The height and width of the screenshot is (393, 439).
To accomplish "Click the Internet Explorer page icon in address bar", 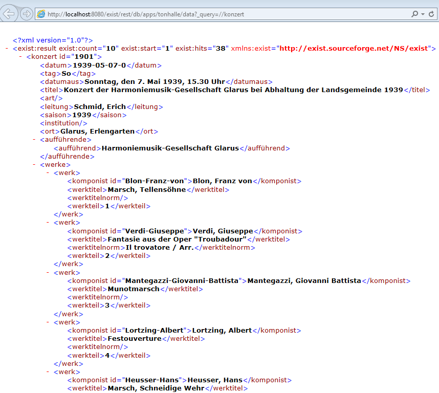I will 41,14.
